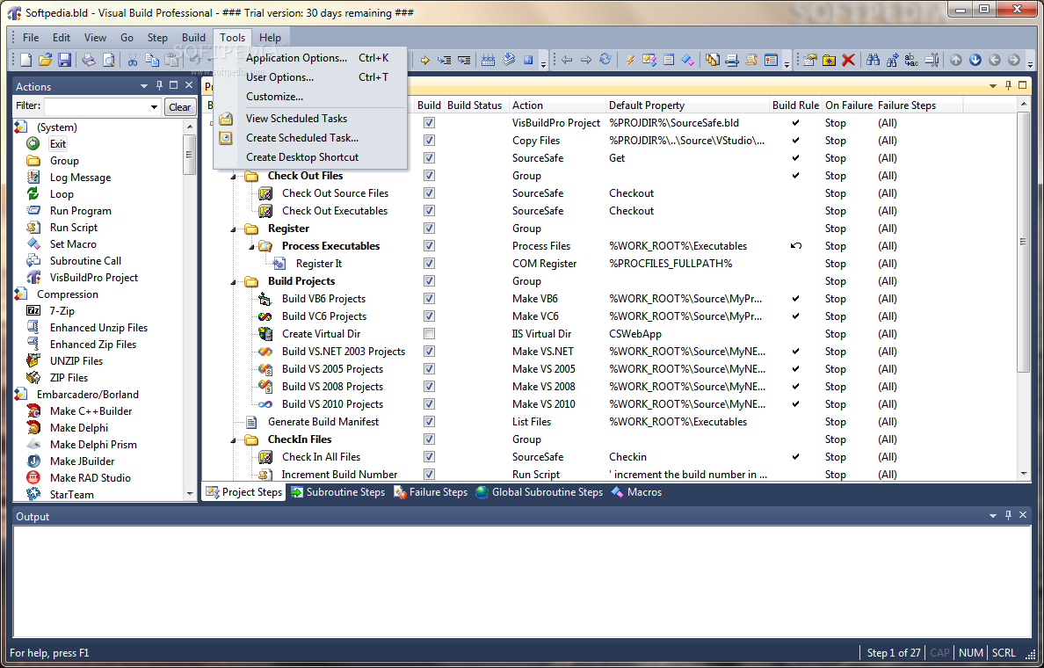The image size is (1044, 668).
Task: Click the blue move-down arrow icon
Action: [x=975, y=60]
